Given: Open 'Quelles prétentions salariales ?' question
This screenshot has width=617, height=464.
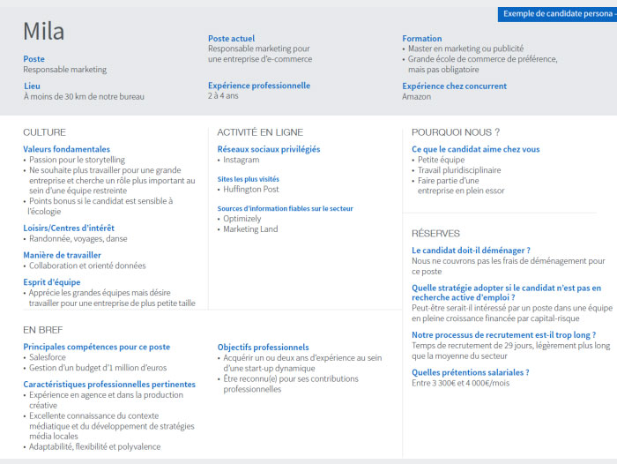Looking at the screenshot, I should (470, 372).
